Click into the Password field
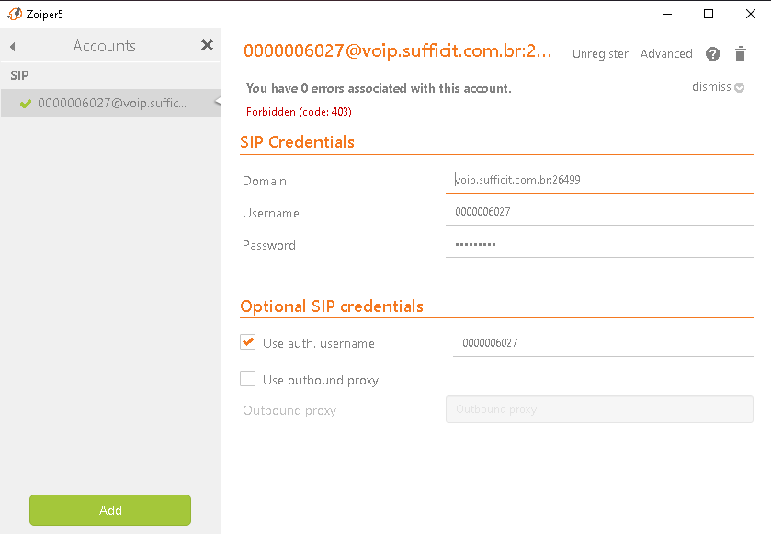The image size is (771, 534). pos(598,244)
